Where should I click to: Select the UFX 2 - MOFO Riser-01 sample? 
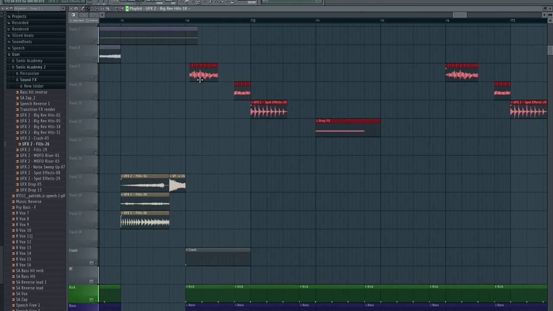pyautogui.click(x=40, y=155)
